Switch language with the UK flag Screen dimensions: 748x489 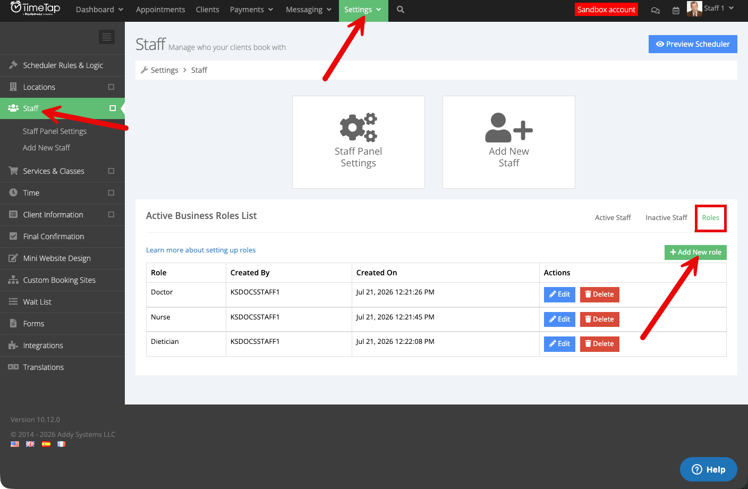point(30,444)
